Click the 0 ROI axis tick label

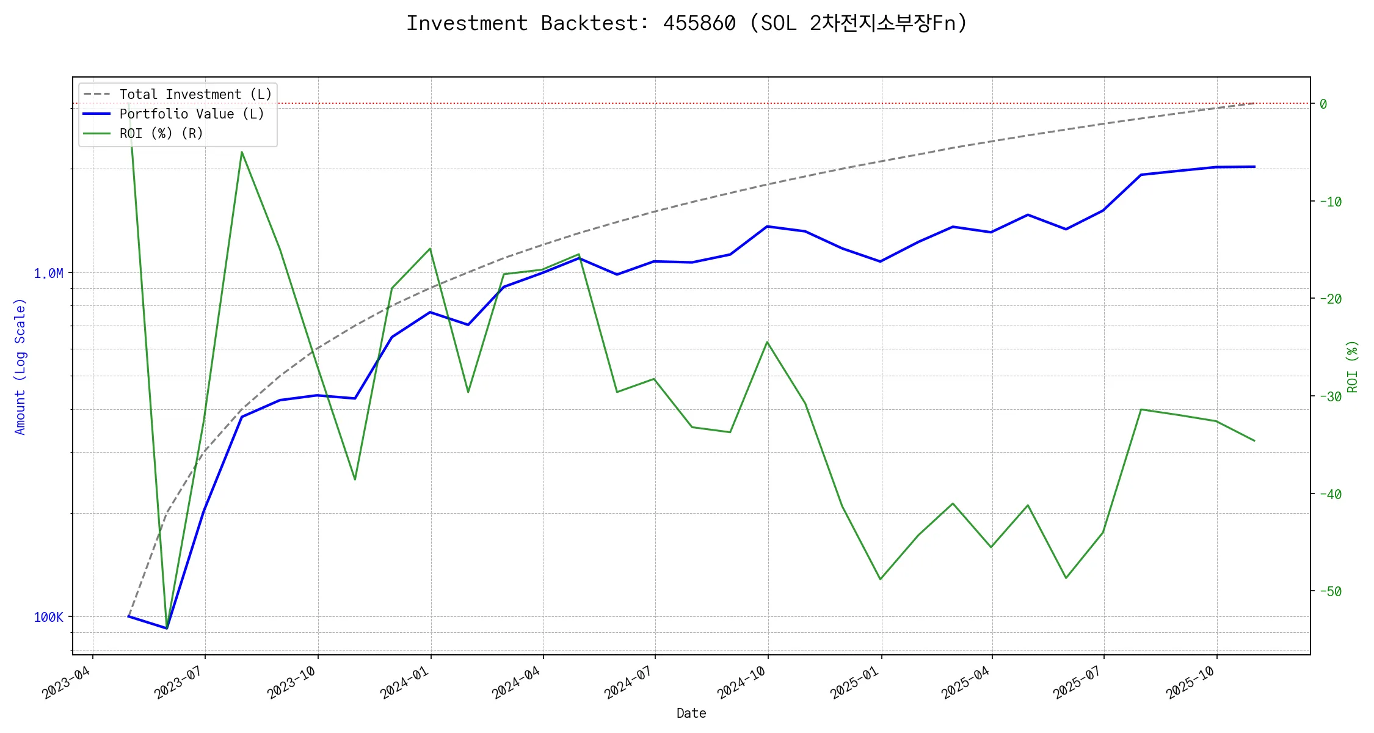click(x=1323, y=104)
